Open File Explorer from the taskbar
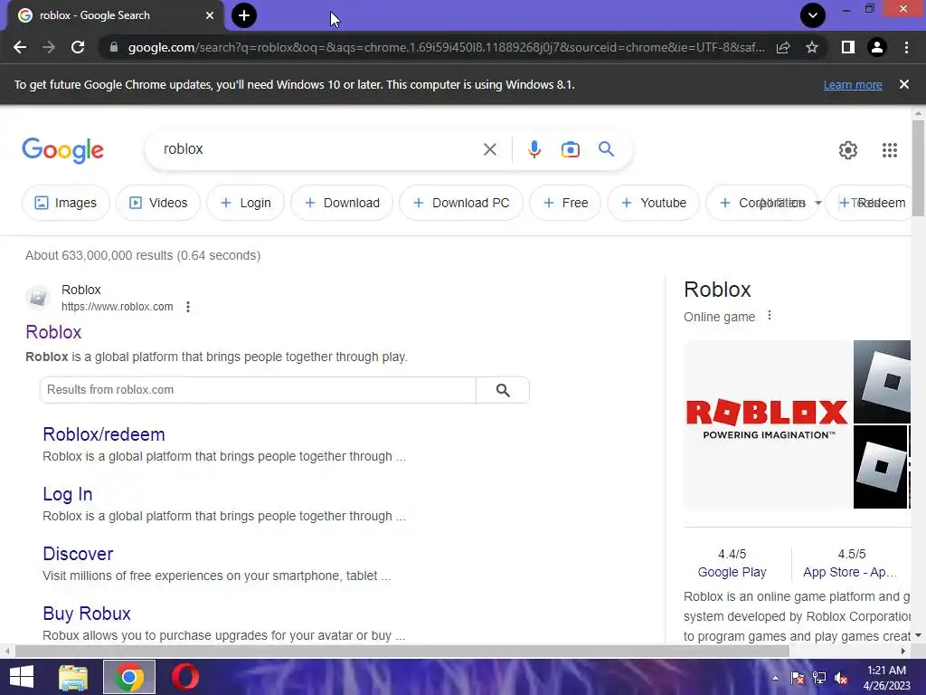This screenshot has width=926, height=695. click(x=73, y=677)
